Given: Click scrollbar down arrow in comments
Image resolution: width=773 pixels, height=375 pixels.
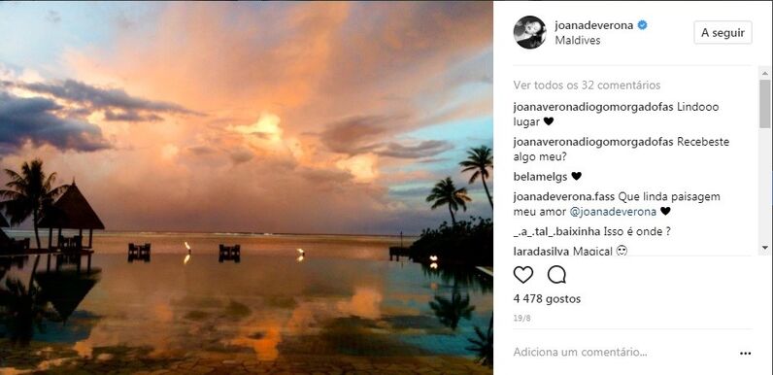Looking at the screenshot, I should [764, 247].
